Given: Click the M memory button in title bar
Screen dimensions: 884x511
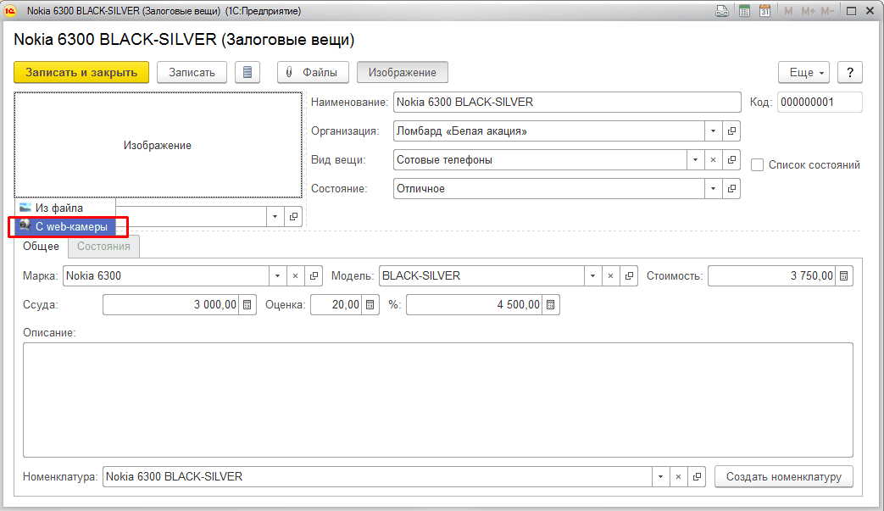Looking at the screenshot, I should point(788,11).
